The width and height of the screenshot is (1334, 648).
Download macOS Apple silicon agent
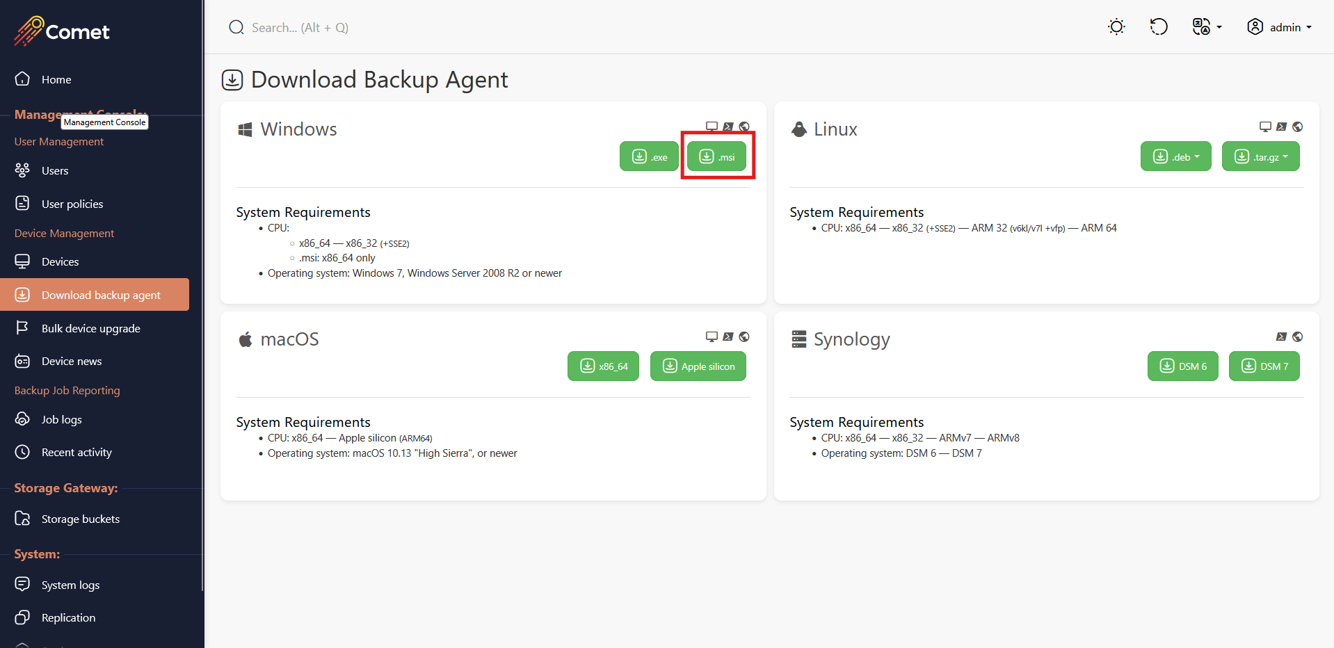click(698, 366)
